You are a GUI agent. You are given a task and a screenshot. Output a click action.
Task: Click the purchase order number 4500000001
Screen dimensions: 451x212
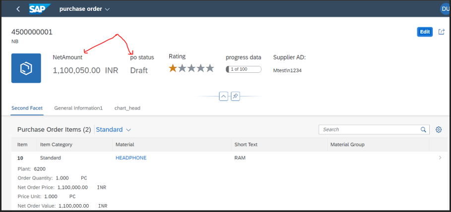click(32, 32)
